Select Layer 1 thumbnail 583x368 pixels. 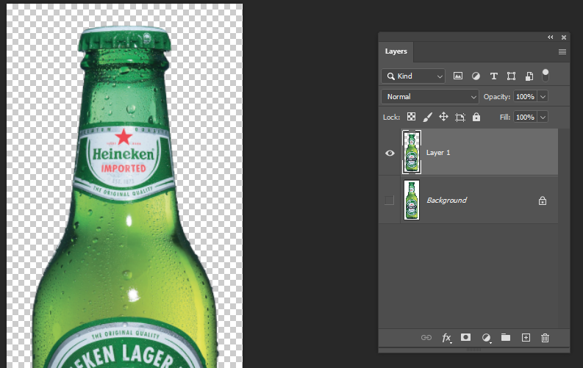click(x=412, y=152)
